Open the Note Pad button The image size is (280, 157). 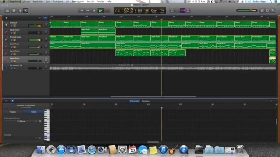[262, 10]
